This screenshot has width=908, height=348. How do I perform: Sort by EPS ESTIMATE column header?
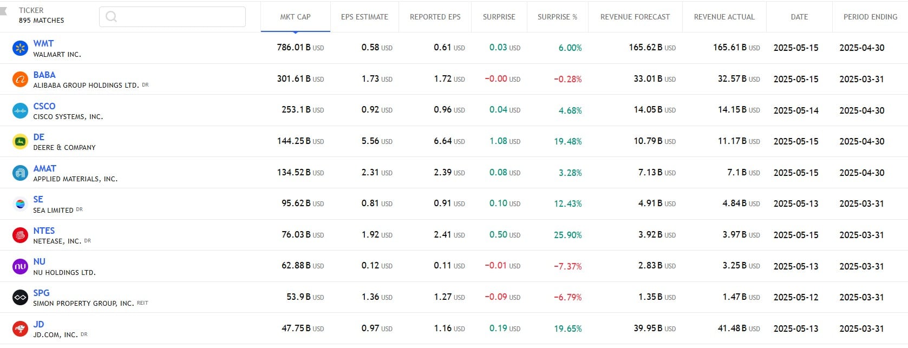coord(364,17)
